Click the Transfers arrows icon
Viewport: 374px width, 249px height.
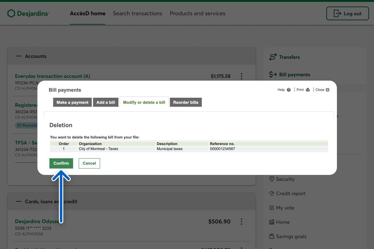[273, 57]
